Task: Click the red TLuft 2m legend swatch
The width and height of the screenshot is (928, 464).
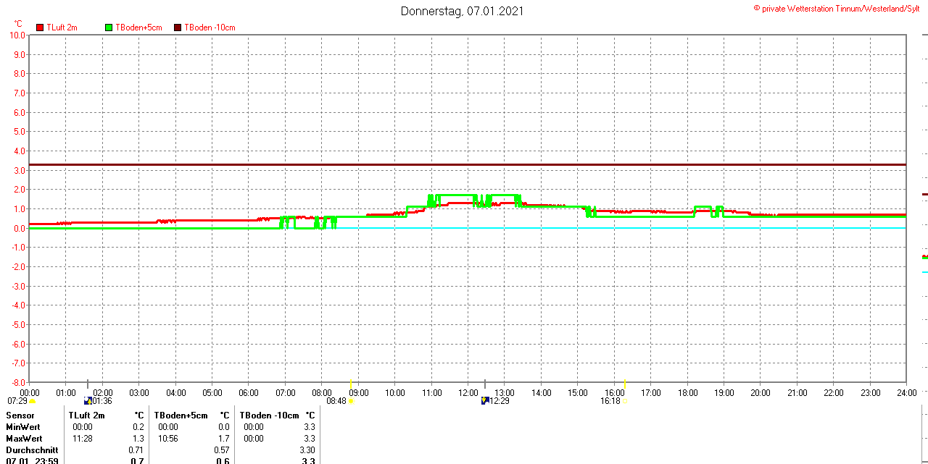Action: click(40, 28)
